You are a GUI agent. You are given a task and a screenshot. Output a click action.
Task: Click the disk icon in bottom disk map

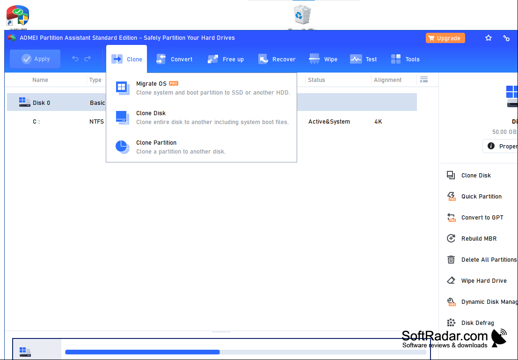pos(25,352)
